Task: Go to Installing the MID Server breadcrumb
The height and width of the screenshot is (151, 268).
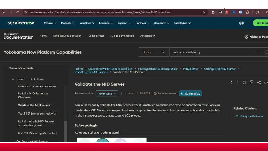Action: (91, 72)
